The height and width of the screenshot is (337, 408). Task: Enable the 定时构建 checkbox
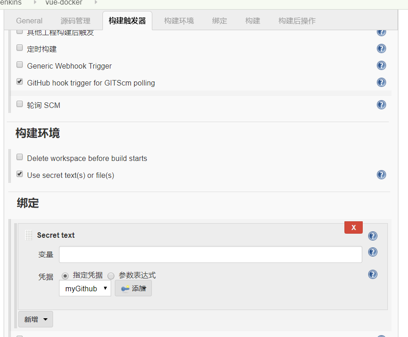(19, 47)
